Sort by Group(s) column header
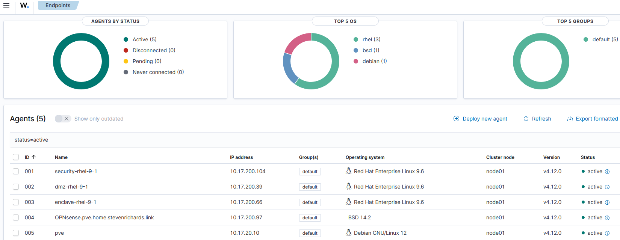This screenshot has height=240, width=620. [x=308, y=157]
